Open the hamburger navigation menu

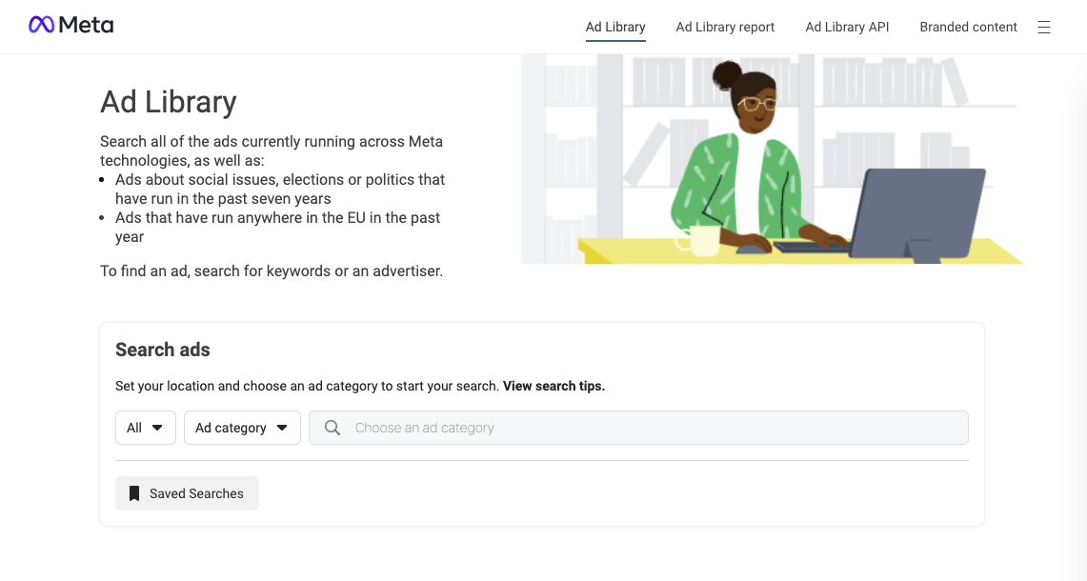coord(1044,27)
